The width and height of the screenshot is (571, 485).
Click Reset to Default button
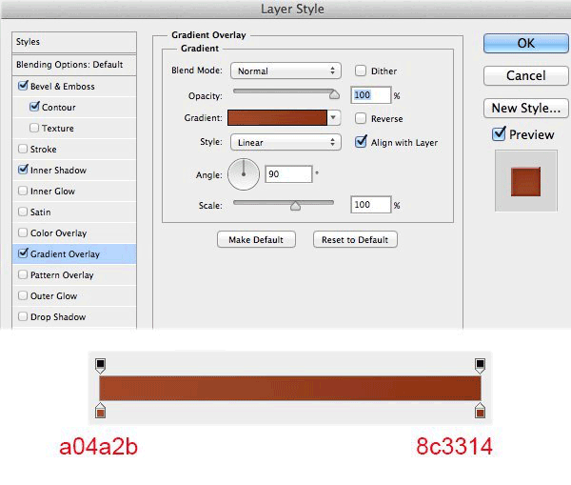pyautogui.click(x=355, y=239)
